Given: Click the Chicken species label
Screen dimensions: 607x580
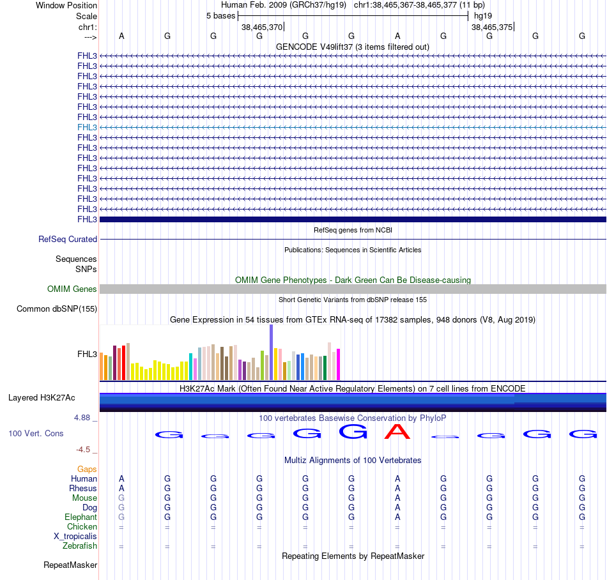Looking at the screenshot, I should pos(82,526).
